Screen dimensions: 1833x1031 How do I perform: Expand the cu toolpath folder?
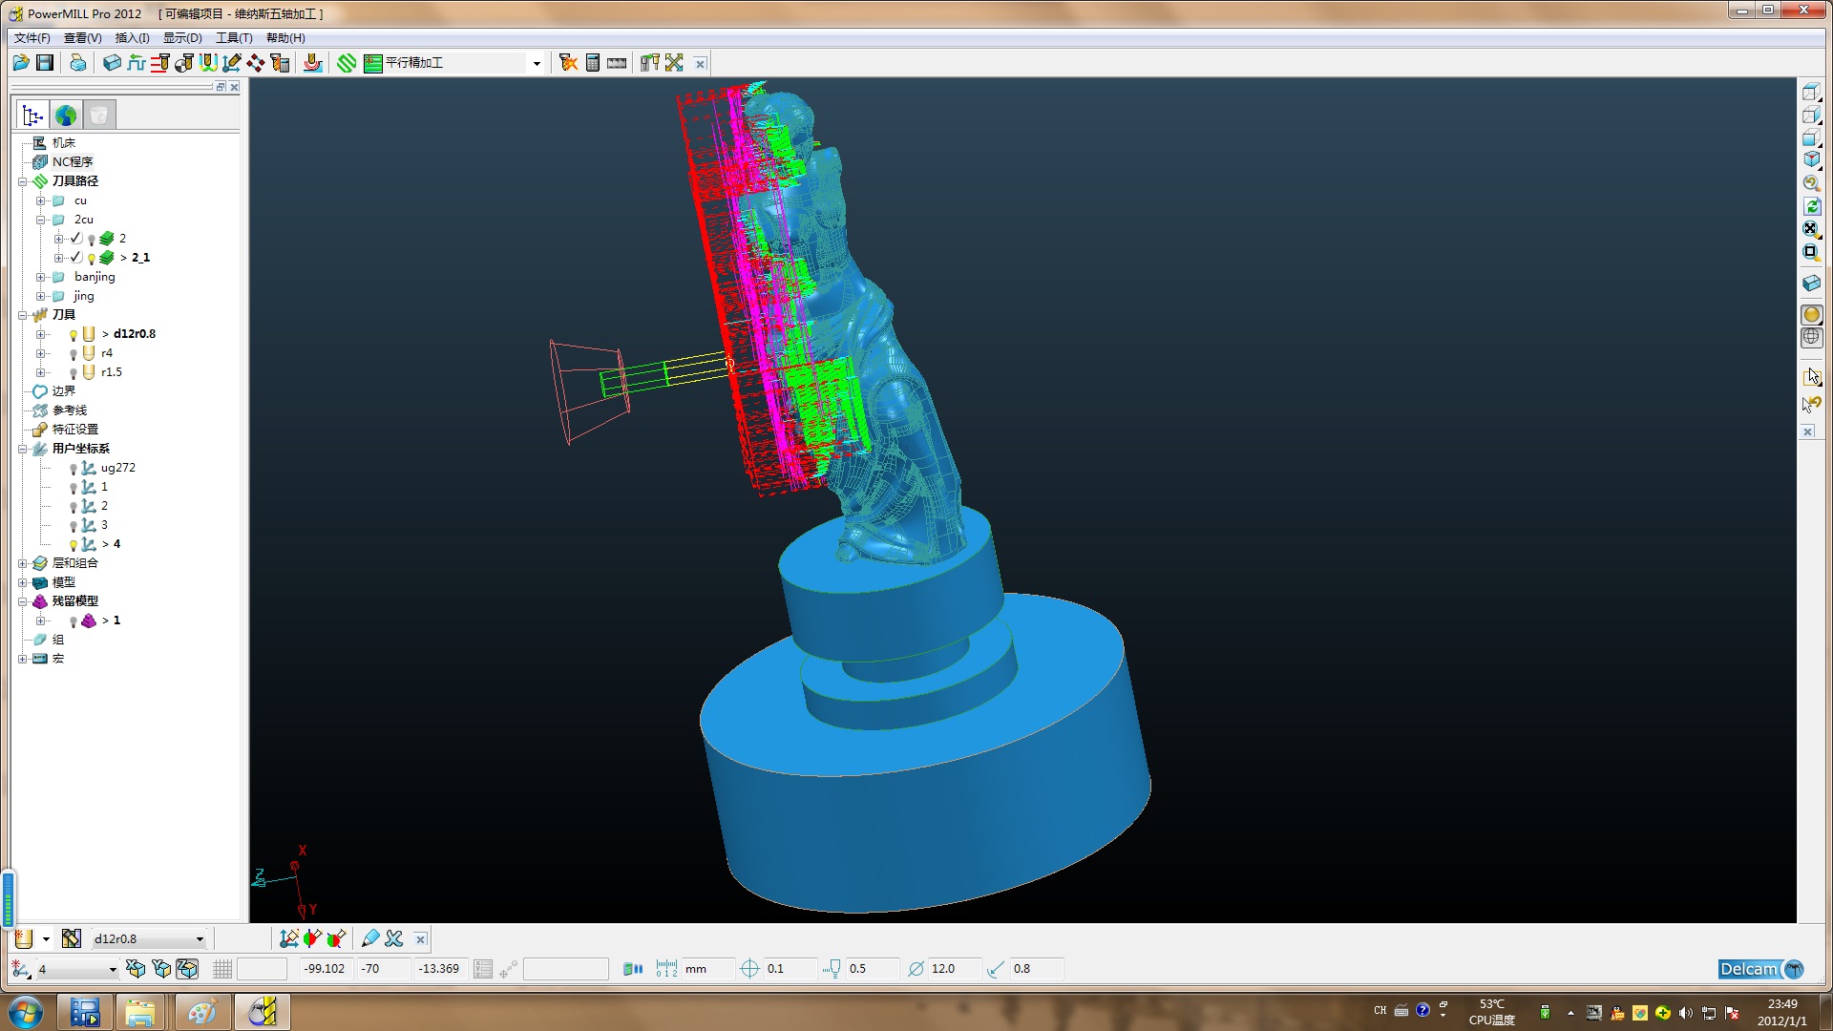(40, 200)
